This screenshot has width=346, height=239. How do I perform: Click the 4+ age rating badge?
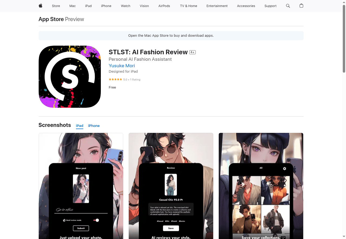(192, 52)
